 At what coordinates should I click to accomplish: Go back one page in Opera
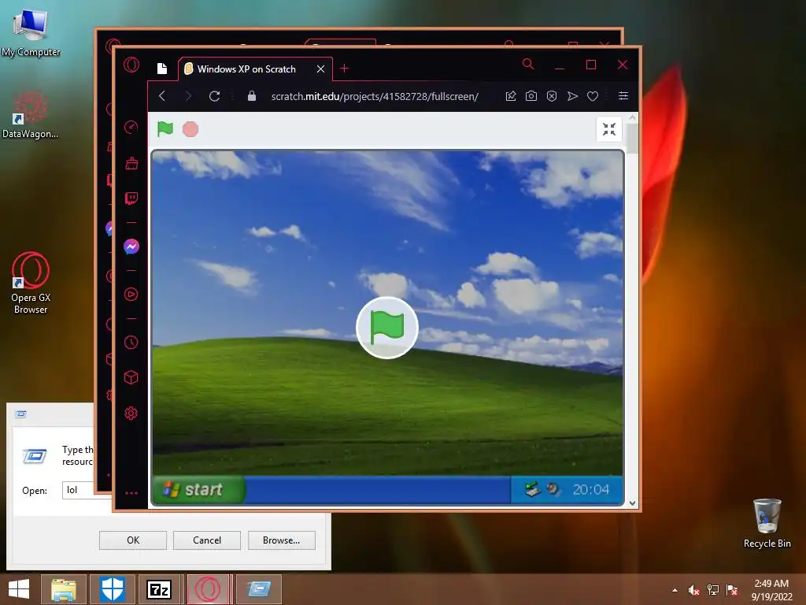[x=162, y=96]
